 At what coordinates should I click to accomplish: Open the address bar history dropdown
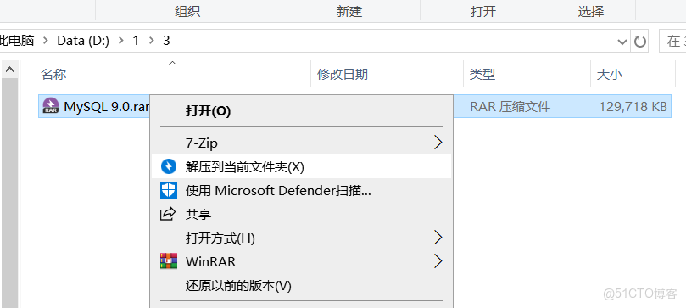pos(622,42)
